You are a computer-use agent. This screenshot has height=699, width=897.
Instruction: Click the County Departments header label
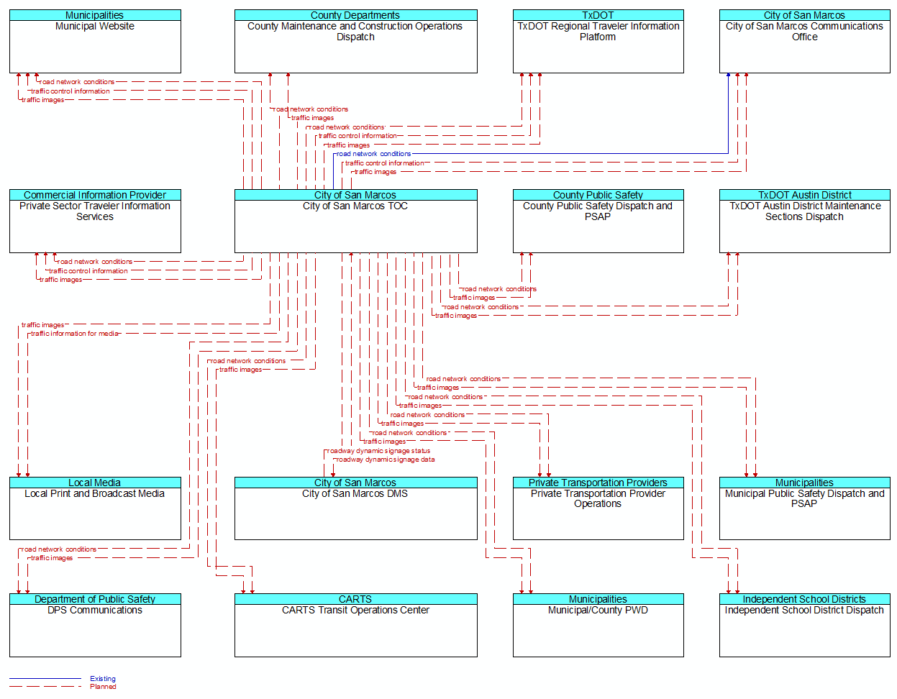355,15
